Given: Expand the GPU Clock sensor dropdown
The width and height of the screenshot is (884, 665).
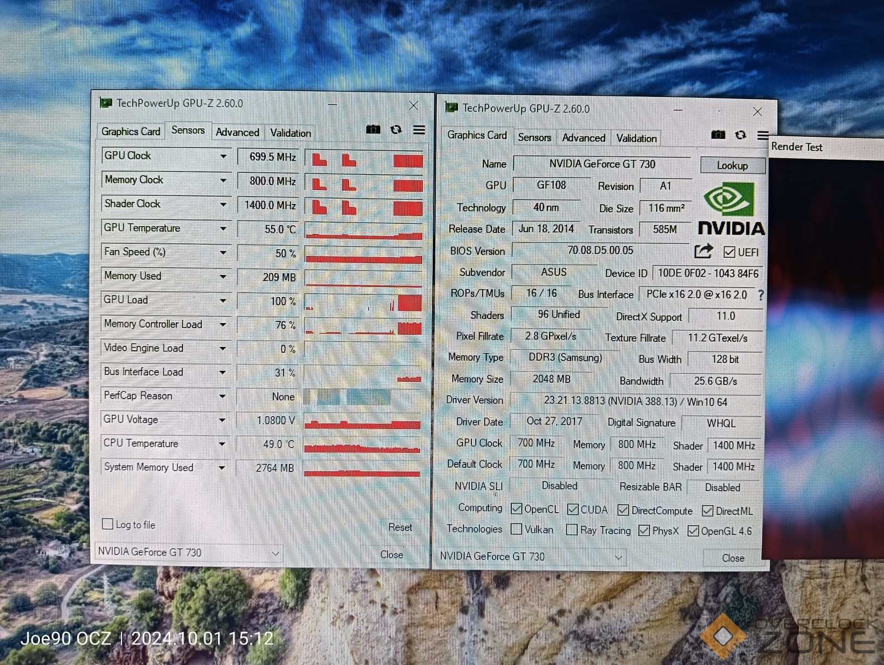Looking at the screenshot, I should click(x=223, y=157).
